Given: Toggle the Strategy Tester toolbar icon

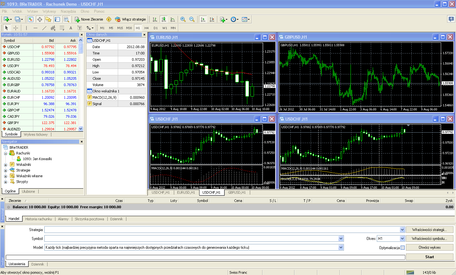Looking at the screenshot, I should pyautogui.click(x=66, y=19).
